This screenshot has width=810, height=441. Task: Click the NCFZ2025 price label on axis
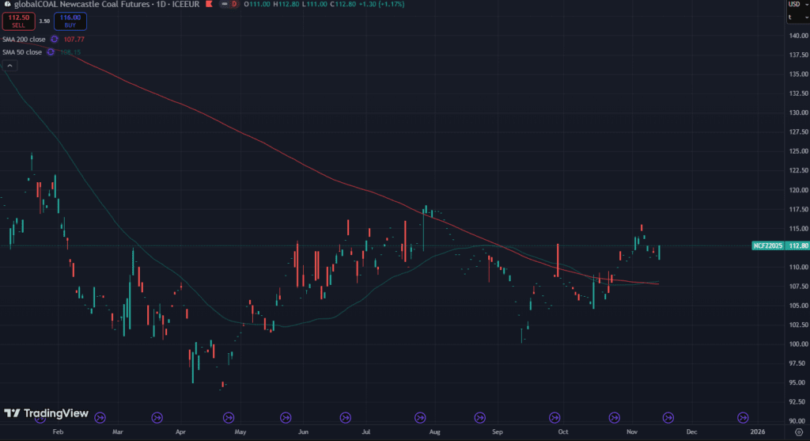767,246
